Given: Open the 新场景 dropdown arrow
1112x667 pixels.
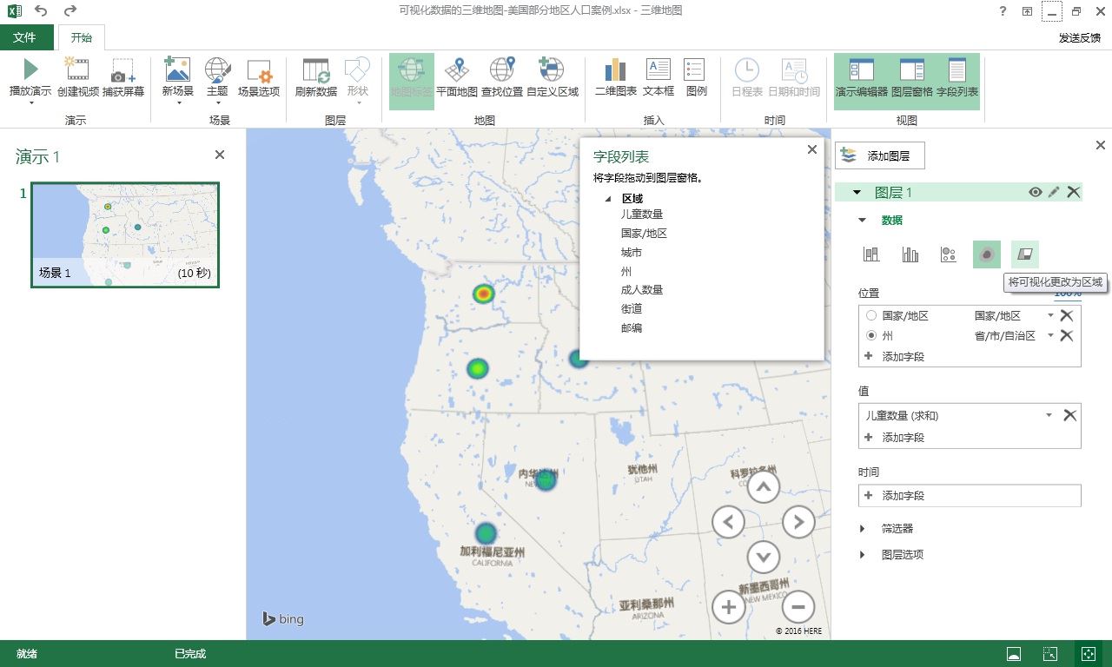Looking at the screenshot, I should 178,103.
